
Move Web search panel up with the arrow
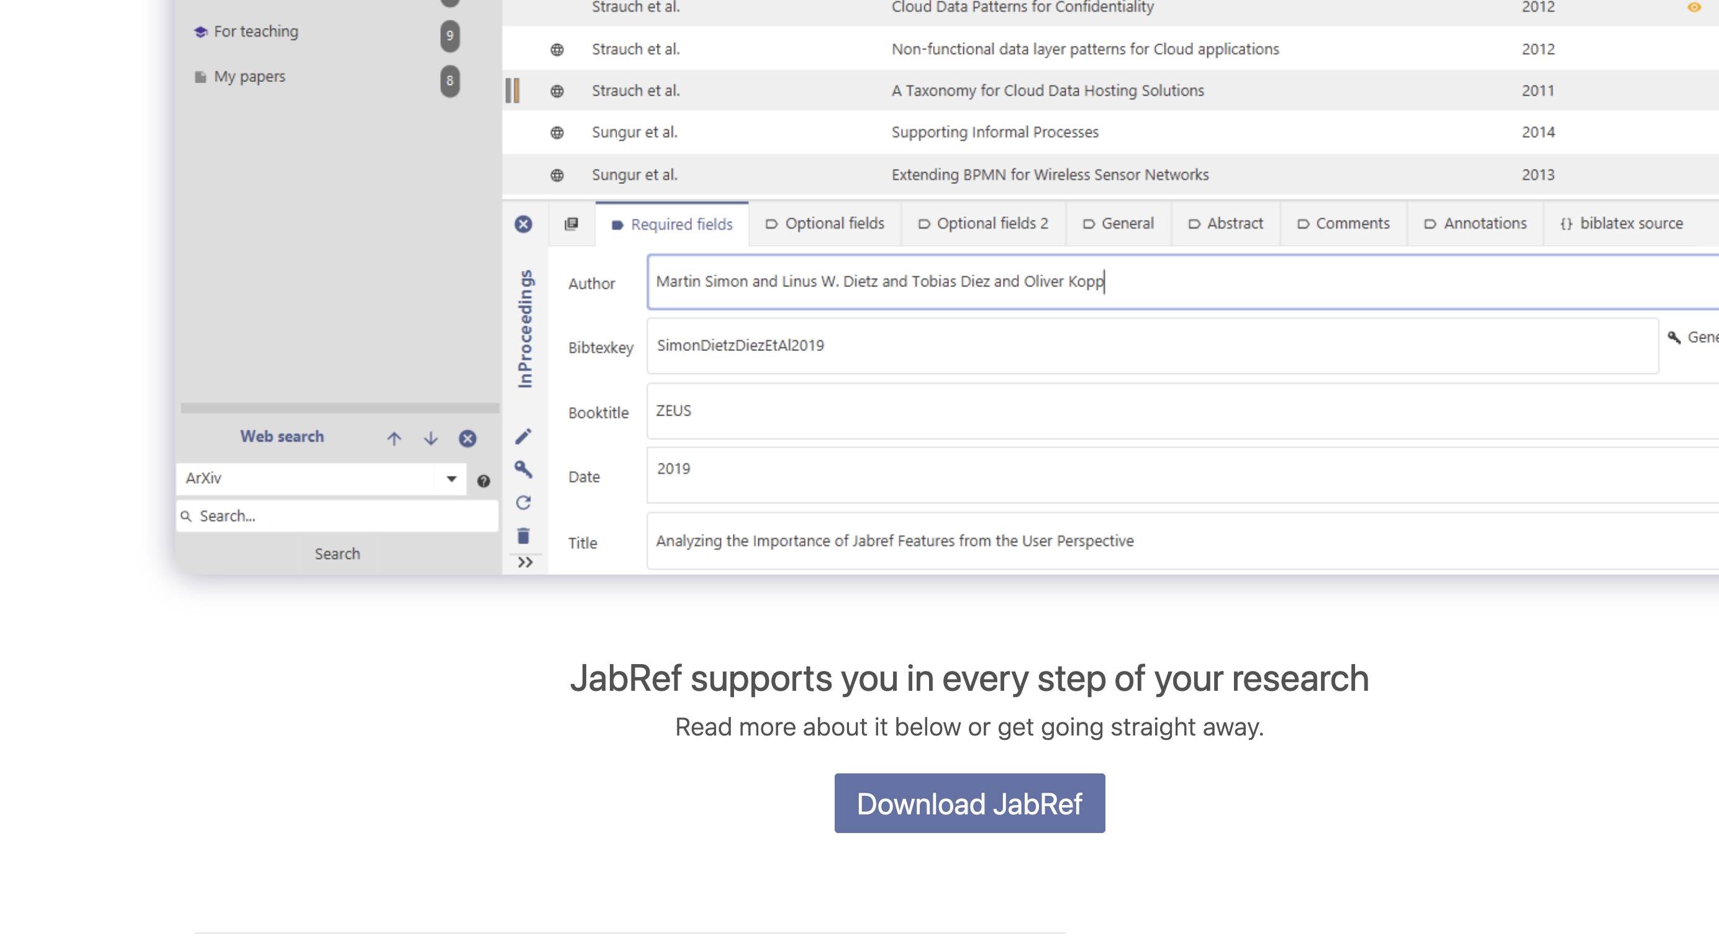click(x=394, y=439)
